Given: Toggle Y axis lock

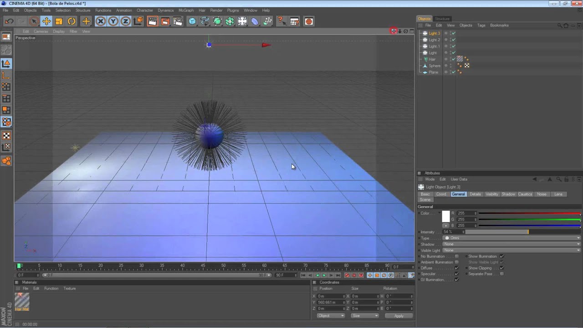Looking at the screenshot, I should tap(113, 21).
